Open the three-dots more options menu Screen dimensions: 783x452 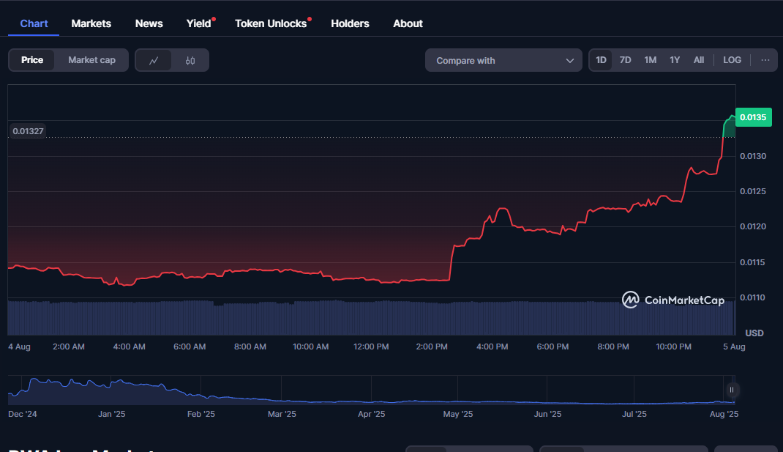(765, 60)
